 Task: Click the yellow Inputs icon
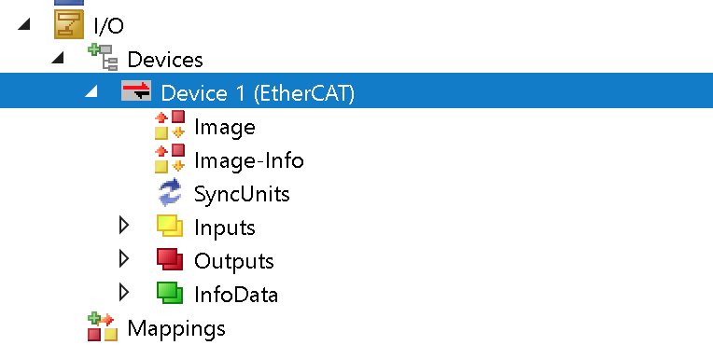(x=170, y=226)
